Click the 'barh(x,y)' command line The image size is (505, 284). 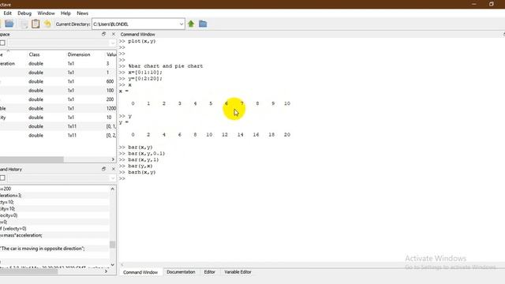(142, 172)
